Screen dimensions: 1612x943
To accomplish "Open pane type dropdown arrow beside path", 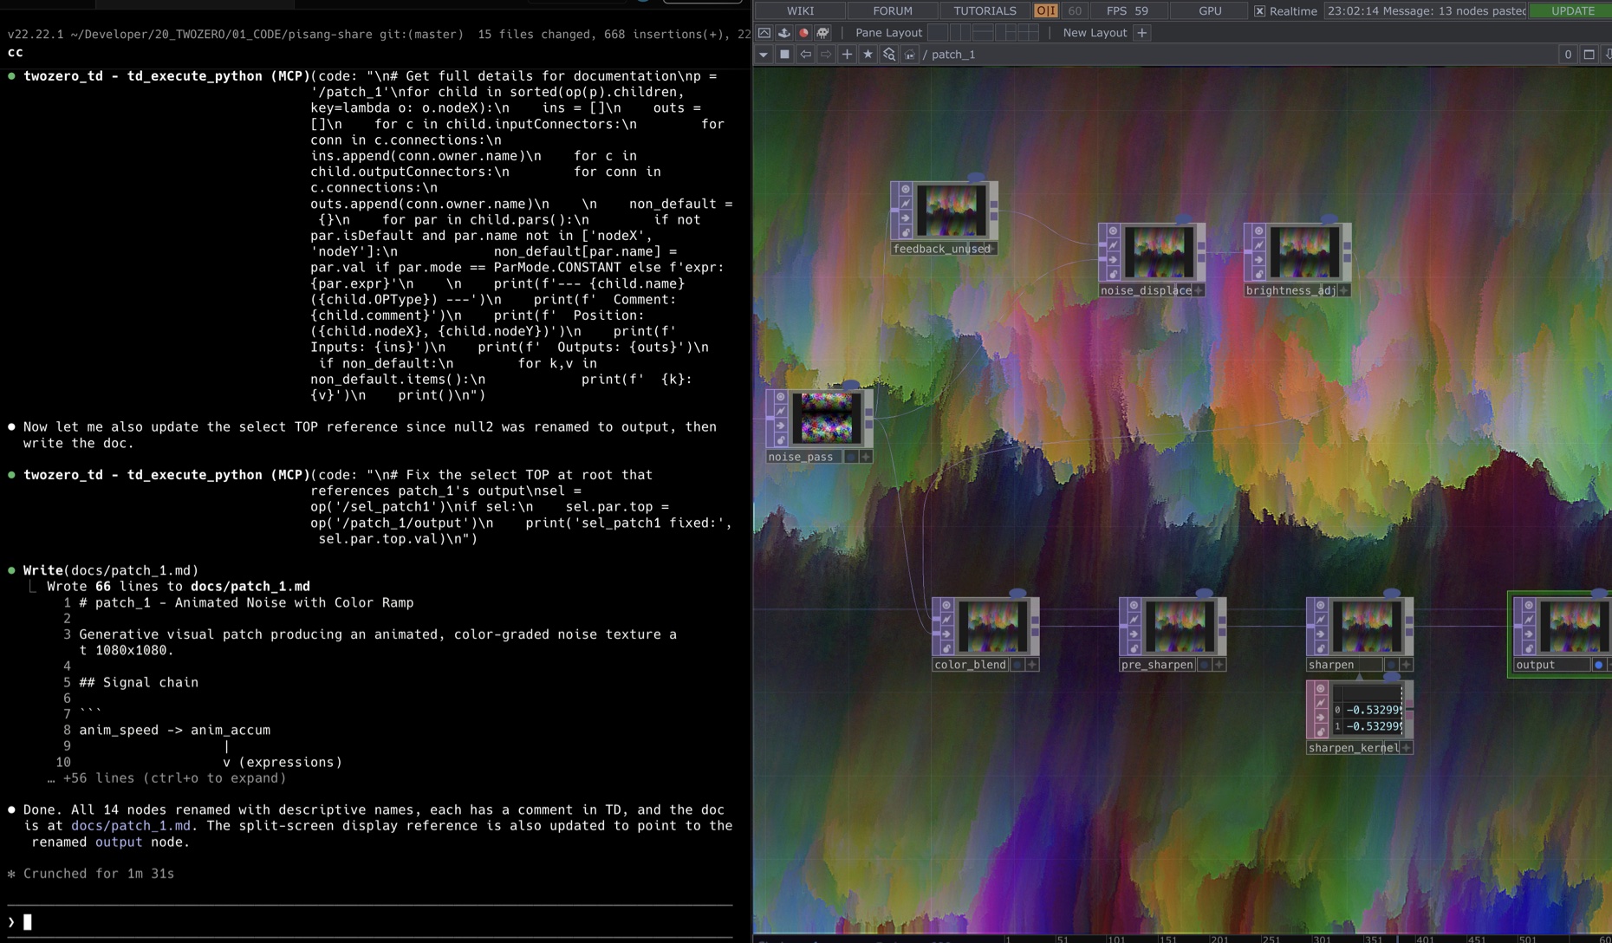I will [764, 55].
